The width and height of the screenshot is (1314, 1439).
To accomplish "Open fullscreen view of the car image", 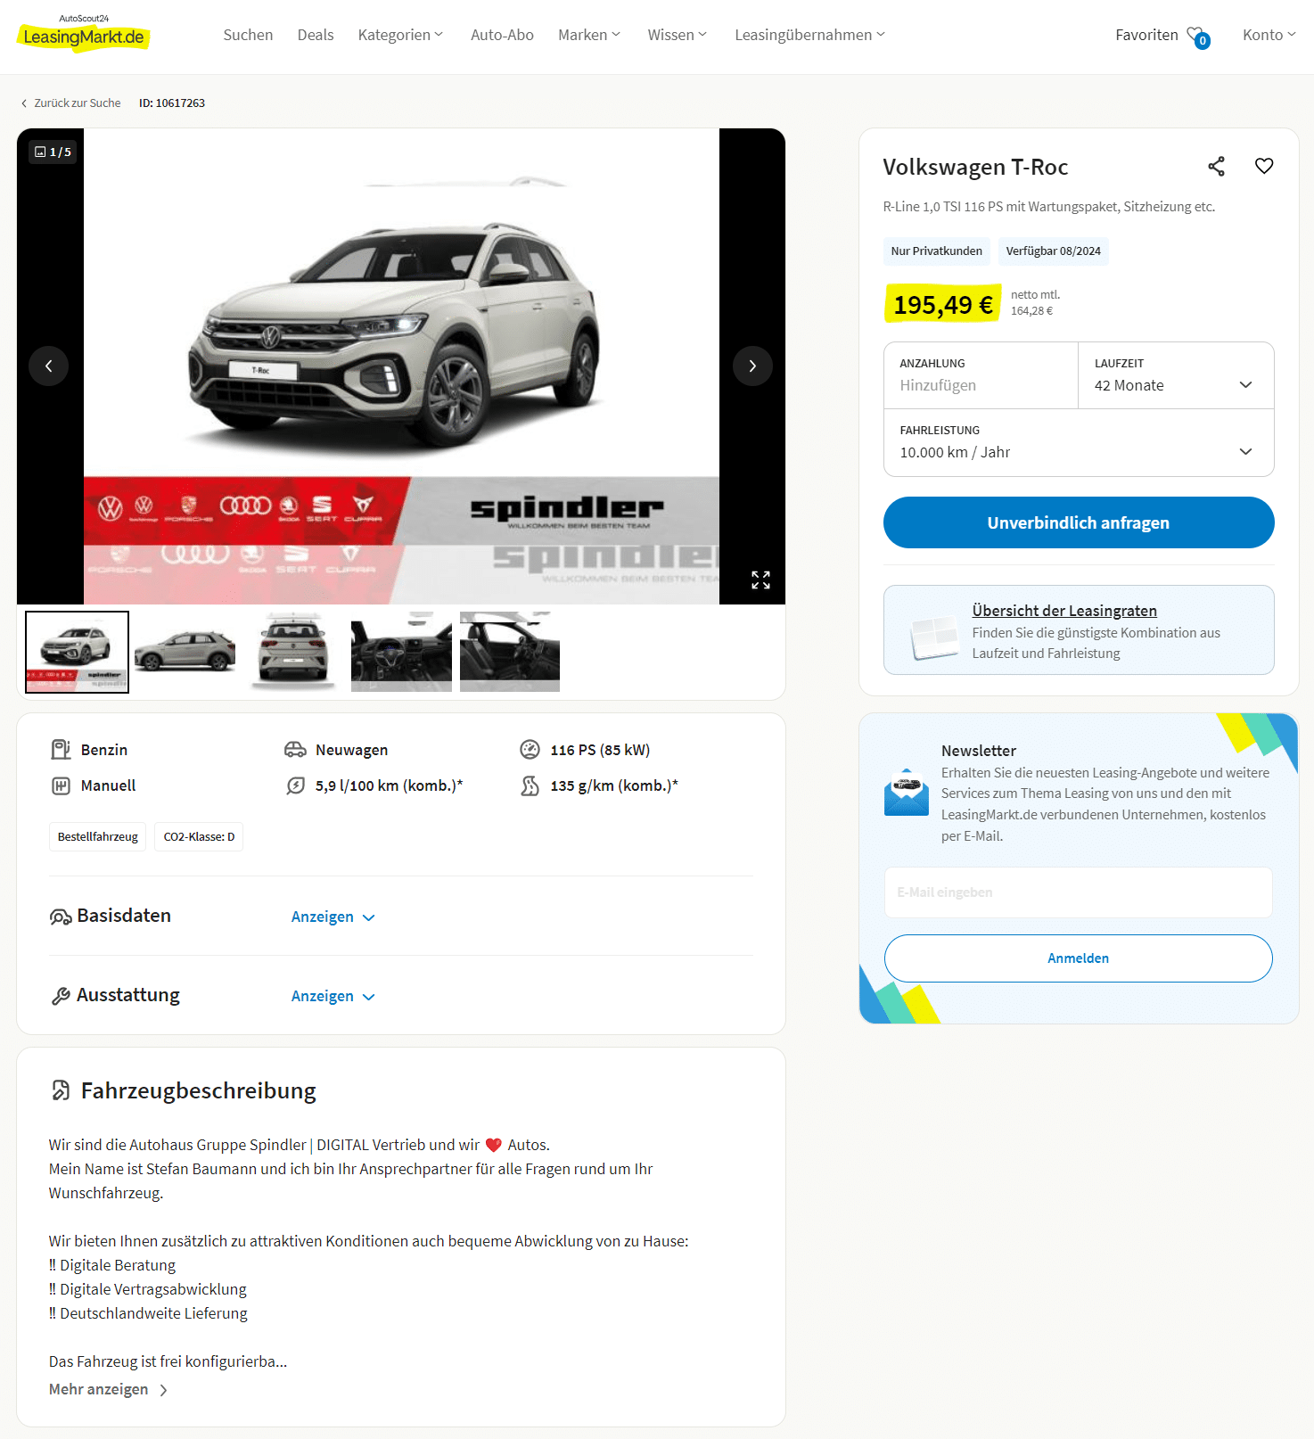I will tap(760, 580).
